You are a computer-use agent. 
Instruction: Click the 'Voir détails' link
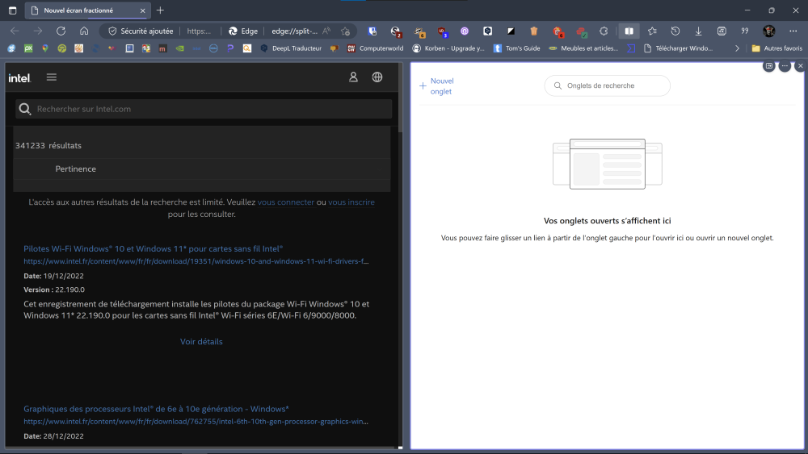tap(201, 342)
